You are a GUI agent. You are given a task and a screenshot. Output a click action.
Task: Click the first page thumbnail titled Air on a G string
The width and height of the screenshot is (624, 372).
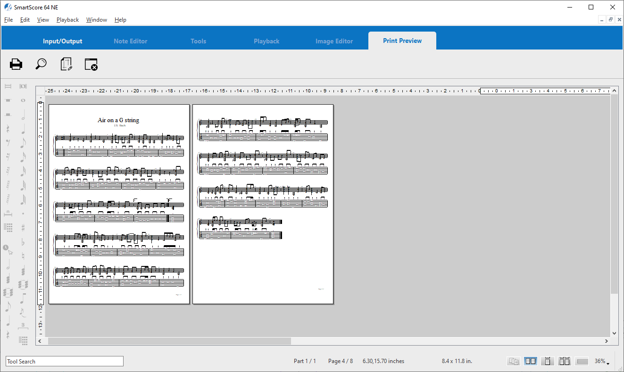(x=119, y=204)
